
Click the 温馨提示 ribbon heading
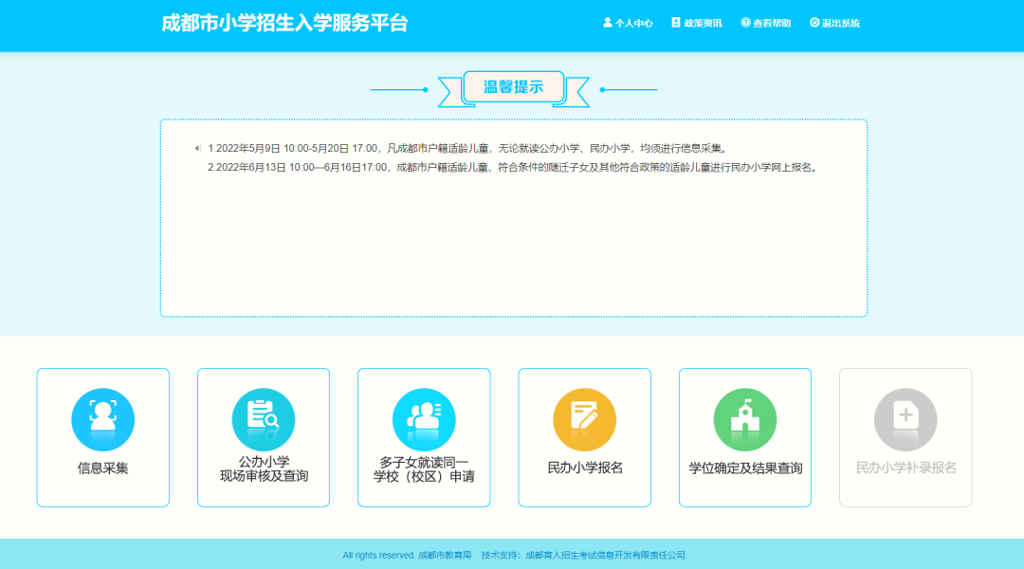pos(513,87)
